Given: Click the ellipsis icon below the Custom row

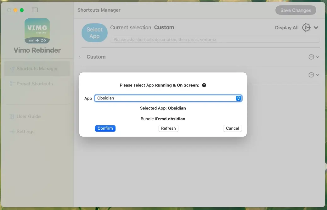Looking at the screenshot, I should [311, 75].
